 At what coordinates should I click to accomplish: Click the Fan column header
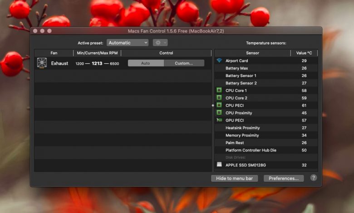pos(54,53)
